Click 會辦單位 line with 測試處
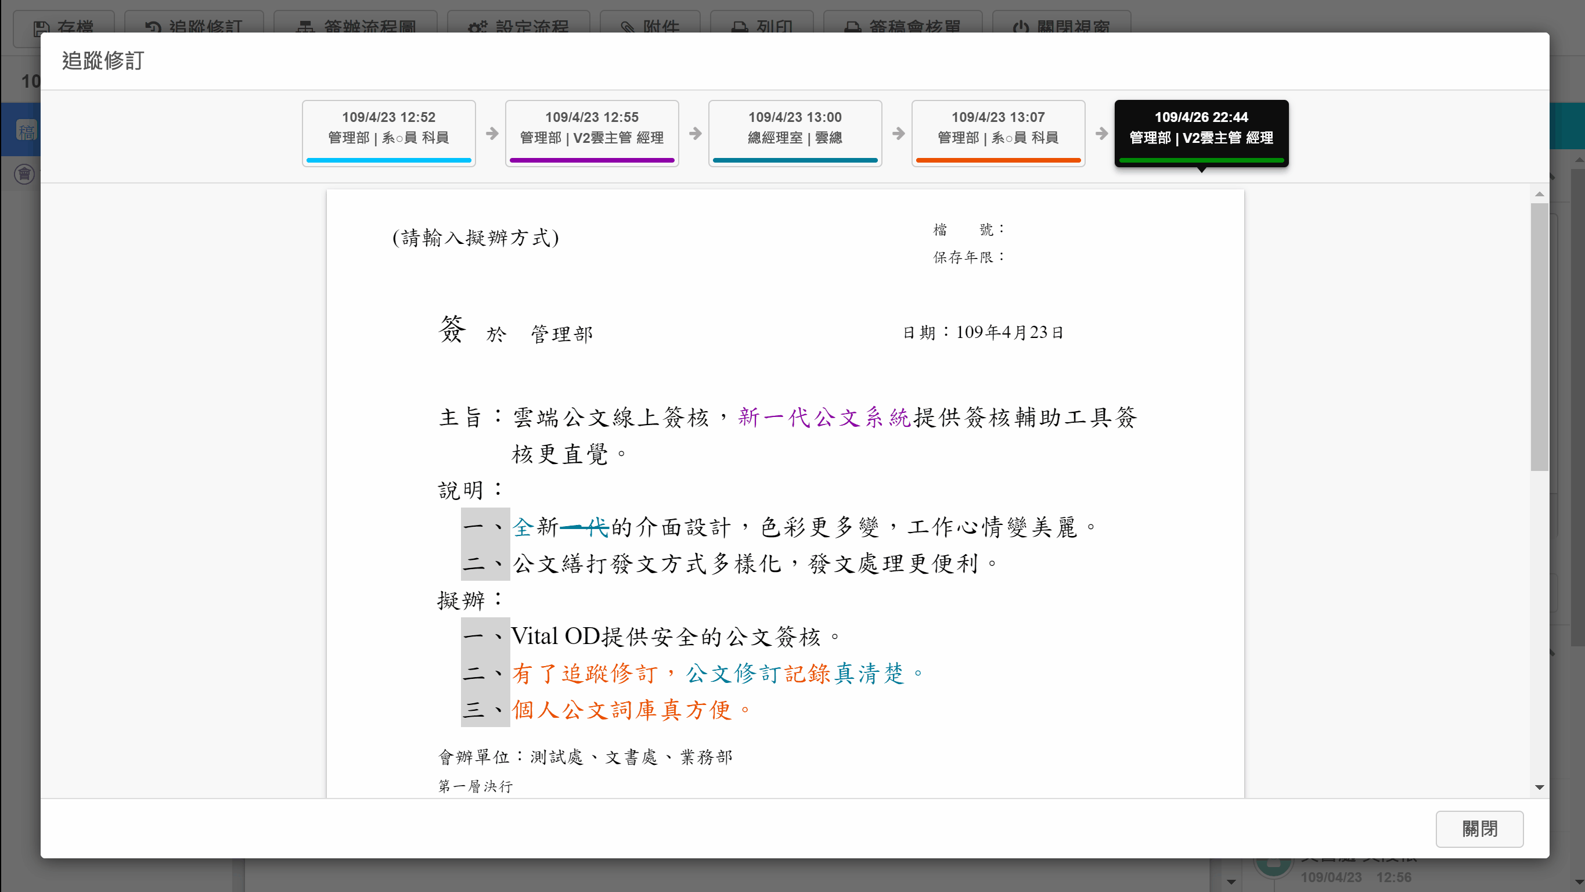This screenshot has height=892, width=1585. [585, 757]
